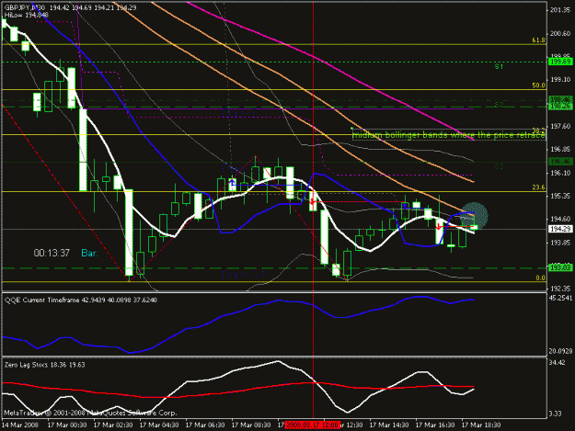The width and height of the screenshot is (575, 431).
Task: Click the blue up arrow near 08:30 candle
Action: (232, 182)
